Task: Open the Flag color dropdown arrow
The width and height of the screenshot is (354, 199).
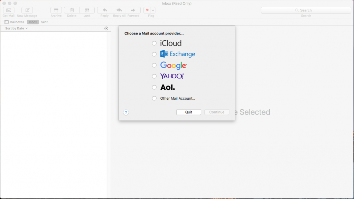Action: pos(153,10)
